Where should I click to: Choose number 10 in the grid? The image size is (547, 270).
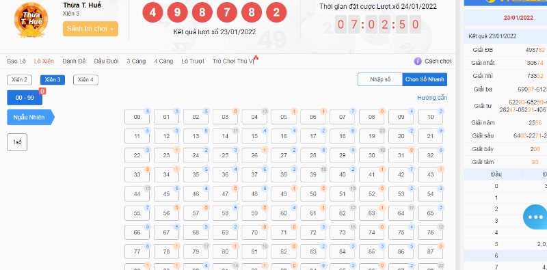[x=430, y=117]
